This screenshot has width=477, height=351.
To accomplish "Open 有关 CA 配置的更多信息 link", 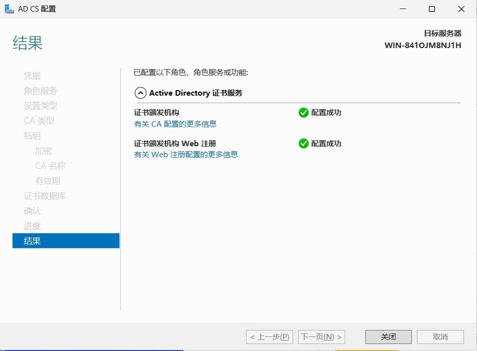I will 175,124.
